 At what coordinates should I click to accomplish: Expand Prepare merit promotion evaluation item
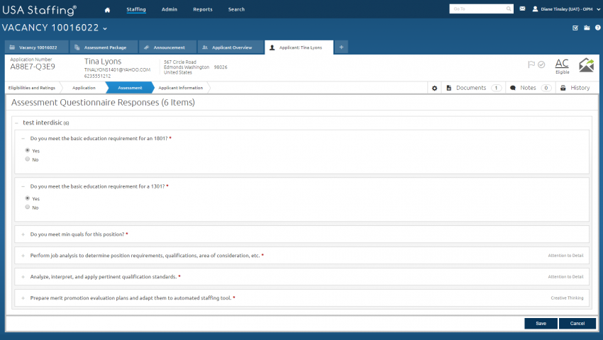click(x=23, y=297)
